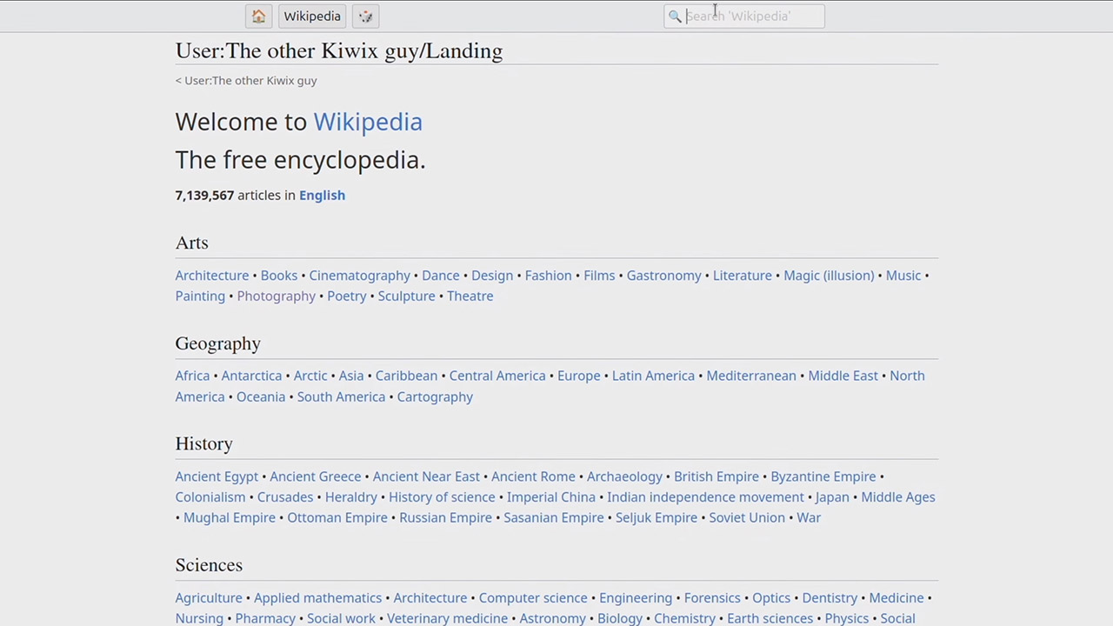The height and width of the screenshot is (626, 1113).
Task: Open the Sasanian Empire link
Action: point(554,518)
